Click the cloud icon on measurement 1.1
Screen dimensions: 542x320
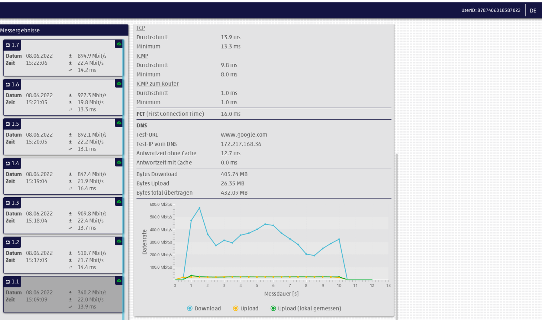(x=119, y=281)
